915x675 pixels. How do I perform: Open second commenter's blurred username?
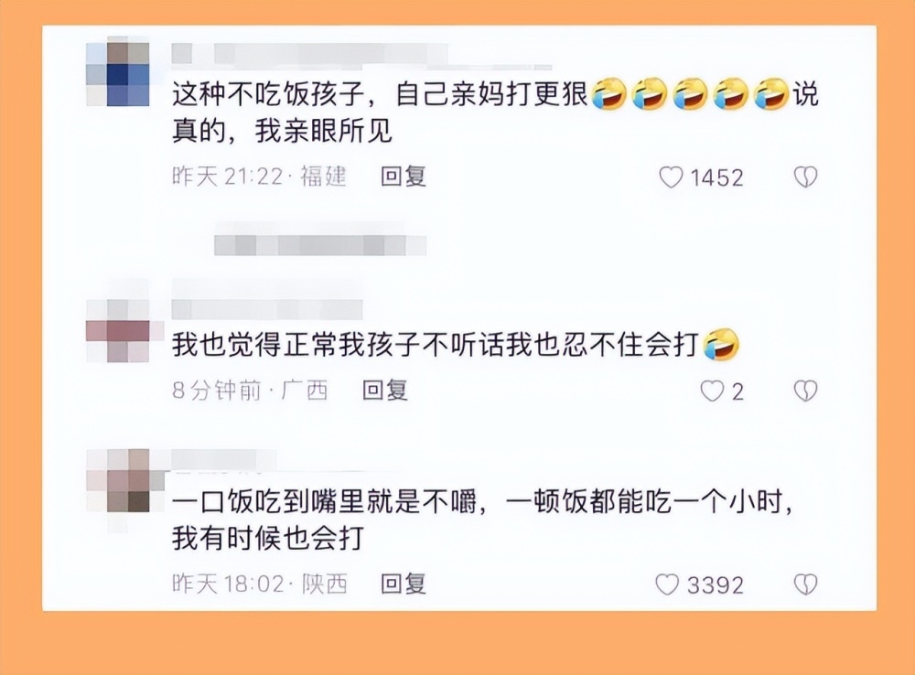[x=267, y=309]
